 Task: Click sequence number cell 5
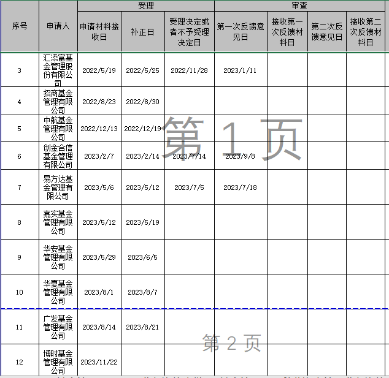(20, 129)
